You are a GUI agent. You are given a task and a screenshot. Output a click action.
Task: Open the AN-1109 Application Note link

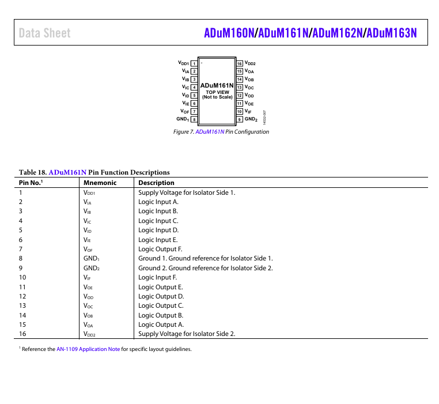tap(88, 349)
